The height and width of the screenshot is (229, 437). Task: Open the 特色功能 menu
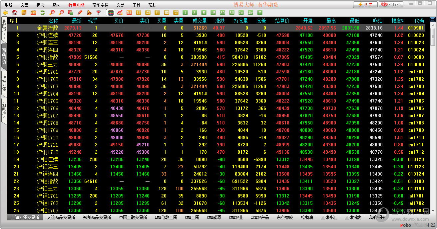(76, 5)
